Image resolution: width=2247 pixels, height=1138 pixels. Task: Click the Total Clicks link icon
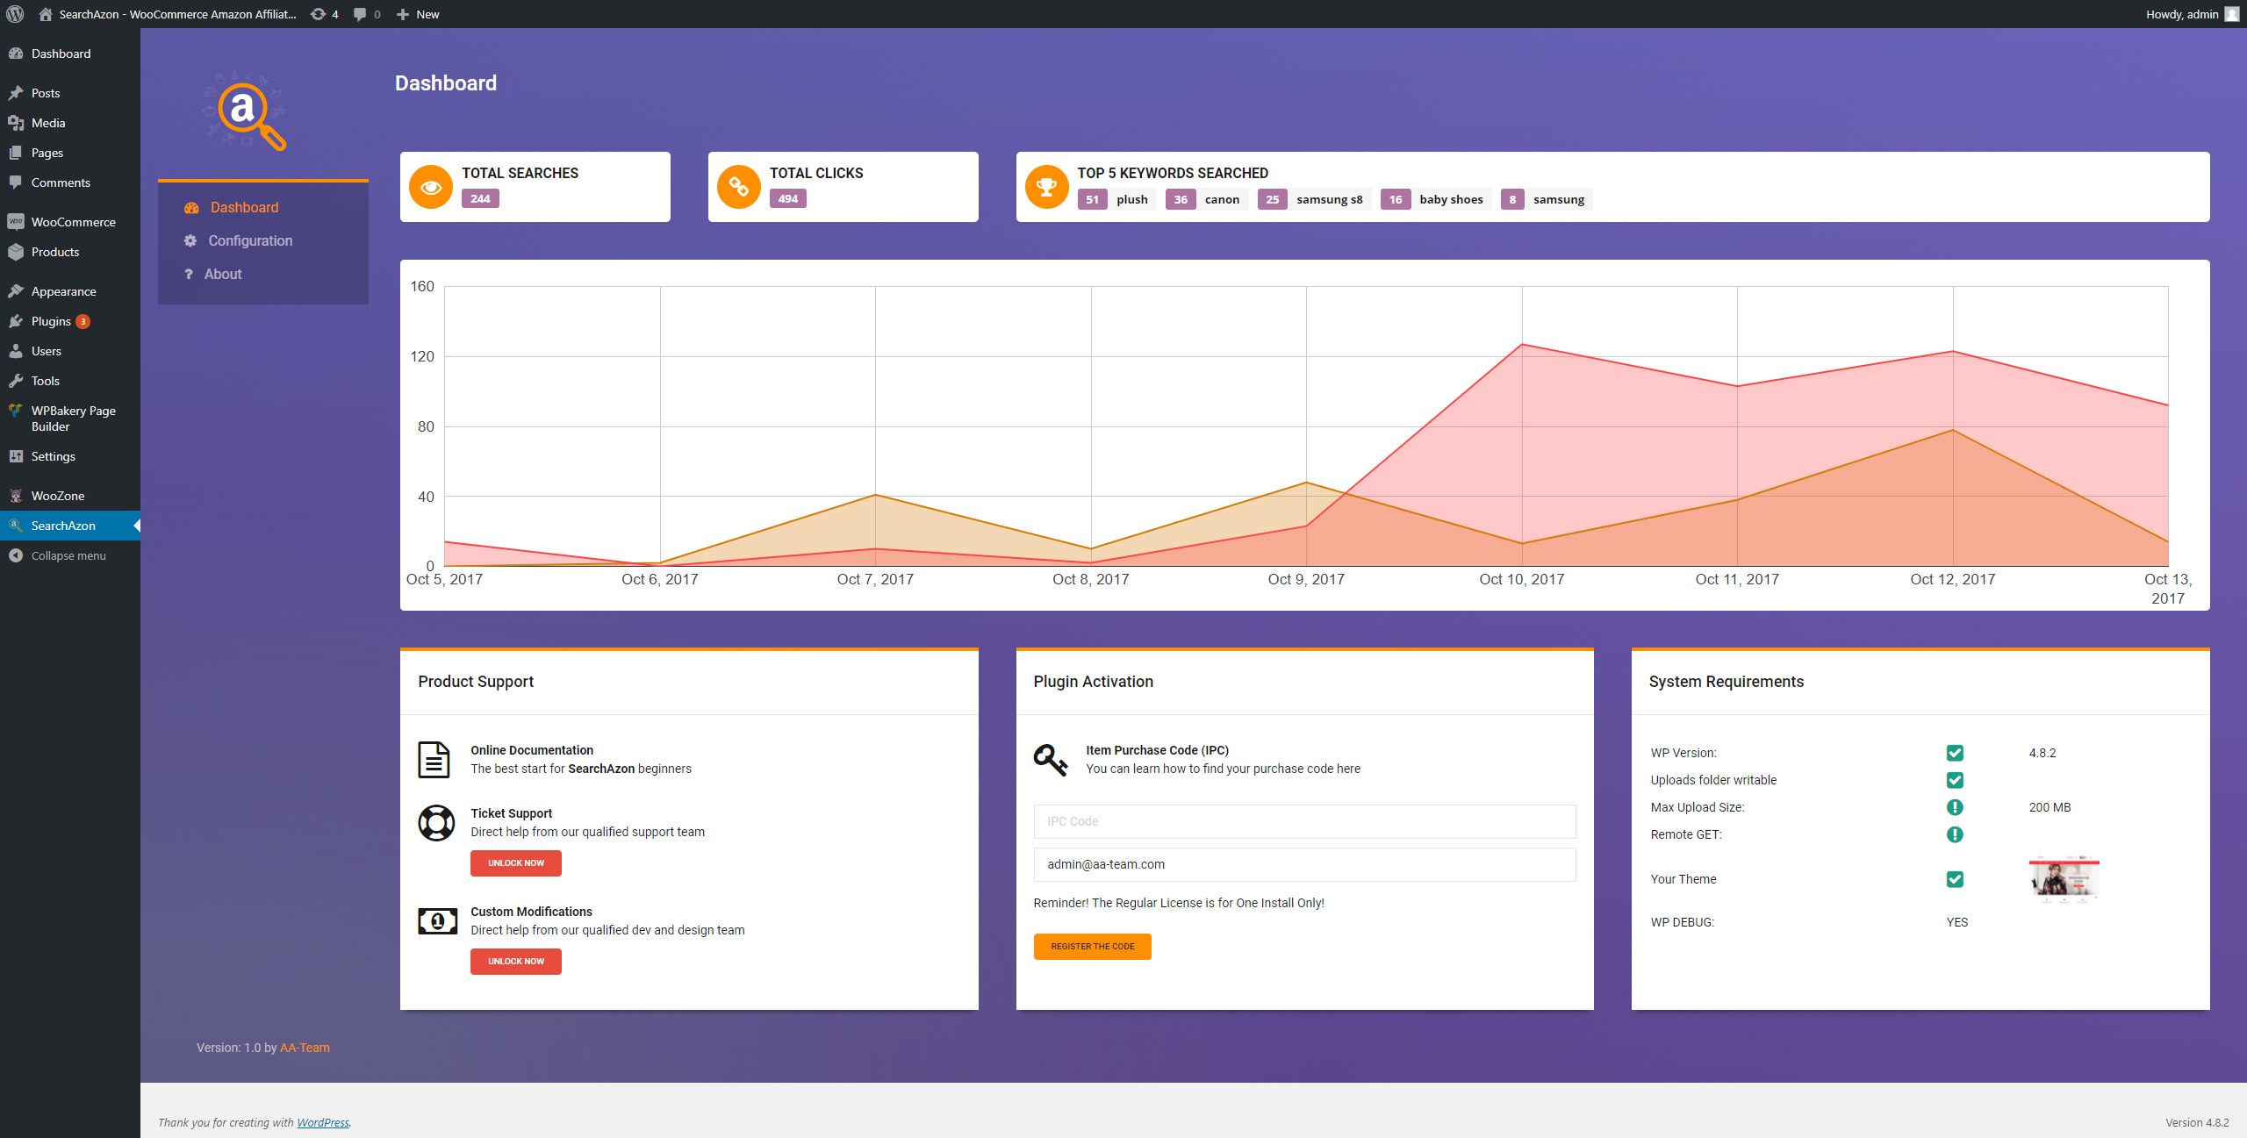pos(739,187)
